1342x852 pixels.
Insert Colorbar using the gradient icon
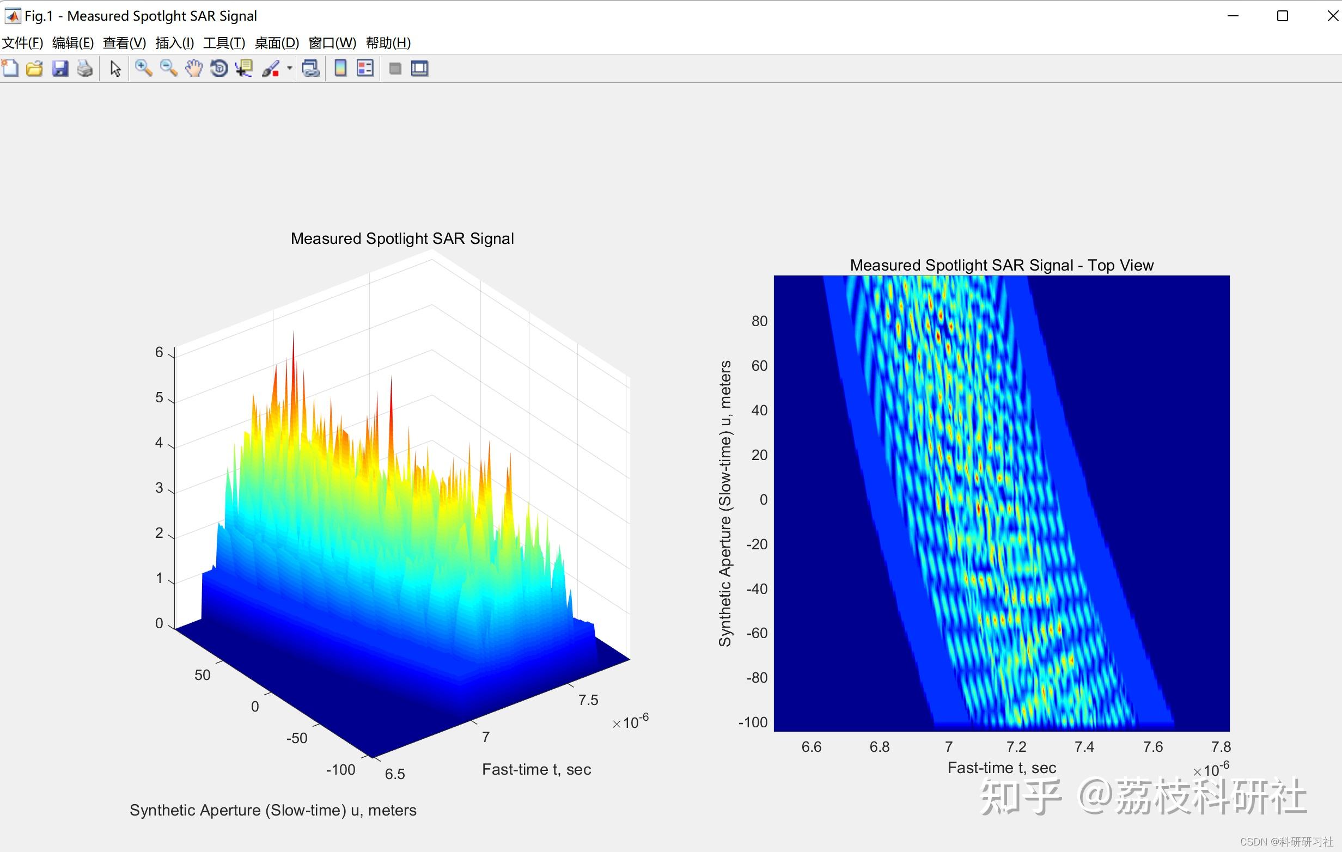(x=340, y=69)
